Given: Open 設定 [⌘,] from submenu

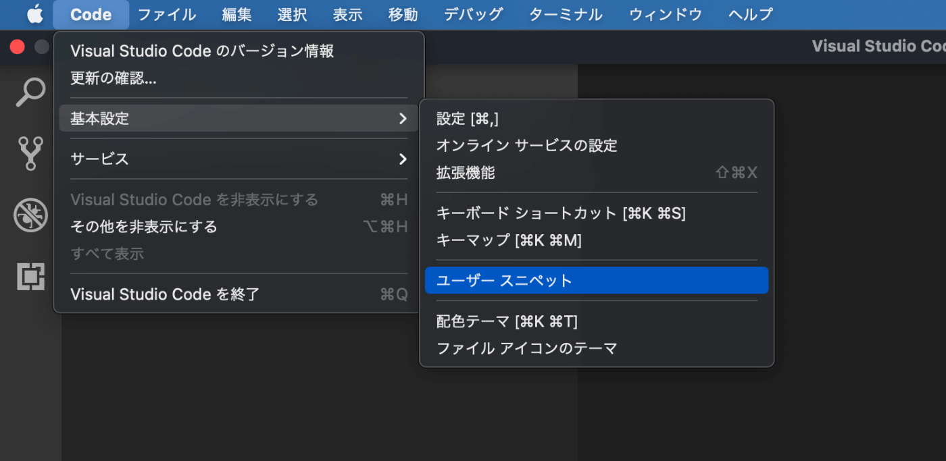Looking at the screenshot, I should (597, 119).
